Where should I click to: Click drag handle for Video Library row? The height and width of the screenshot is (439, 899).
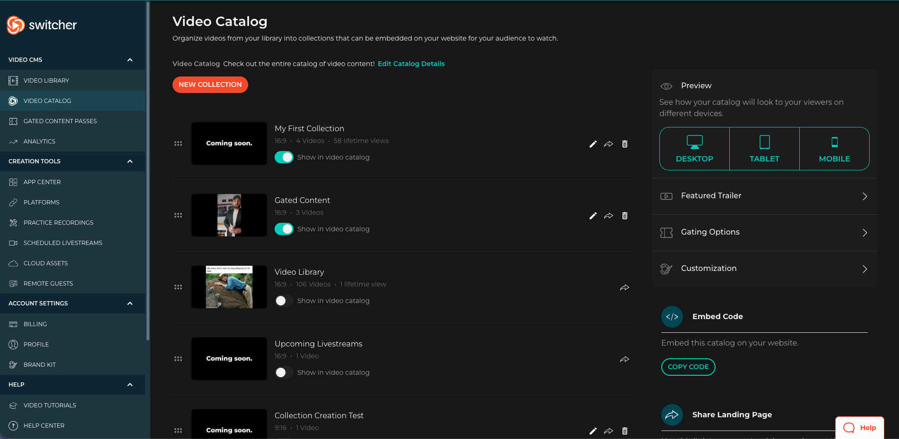coord(178,287)
